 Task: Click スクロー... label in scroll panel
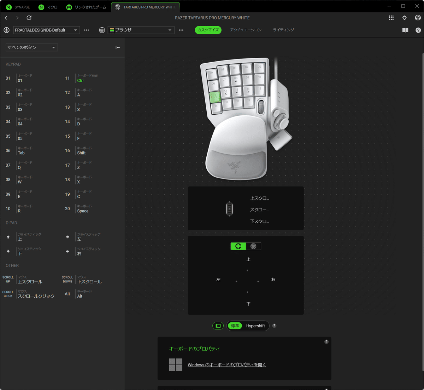point(260,210)
